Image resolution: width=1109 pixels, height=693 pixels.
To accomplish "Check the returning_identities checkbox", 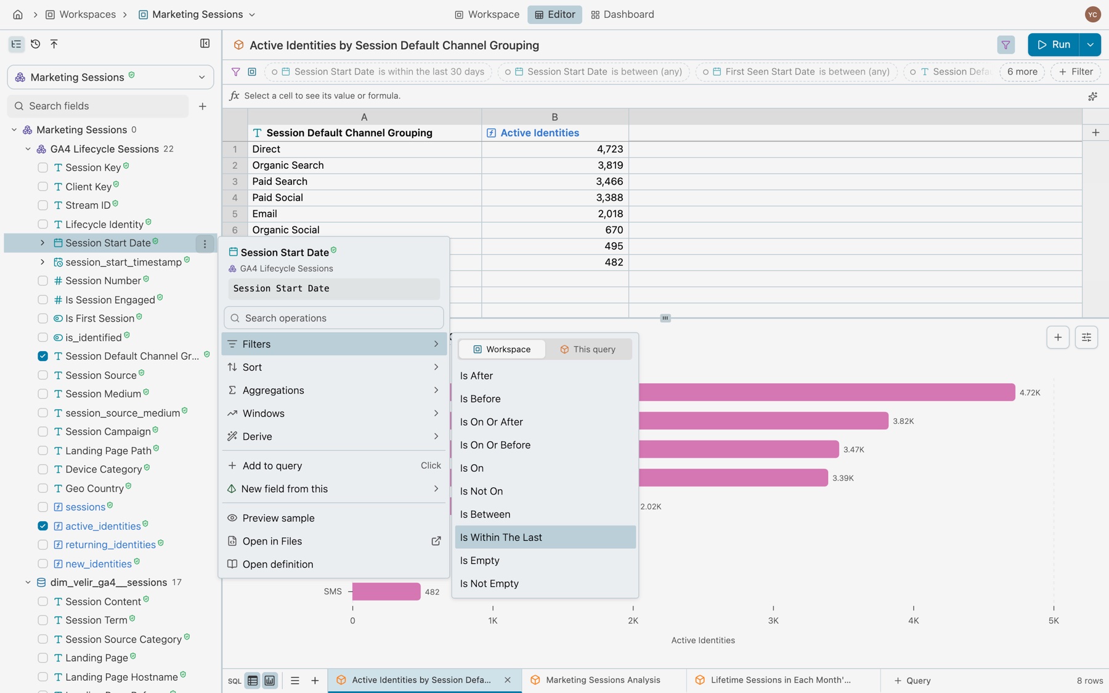I will 43,545.
